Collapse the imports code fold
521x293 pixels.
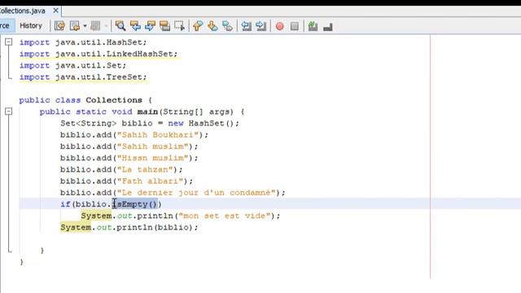click(x=9, y=42)
